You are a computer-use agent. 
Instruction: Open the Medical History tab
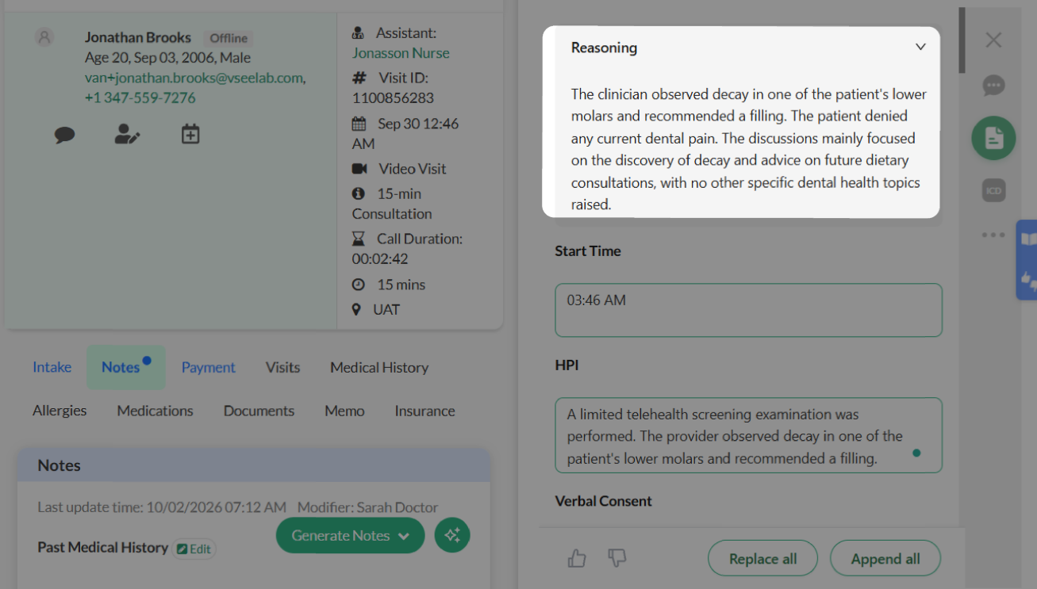379,367
